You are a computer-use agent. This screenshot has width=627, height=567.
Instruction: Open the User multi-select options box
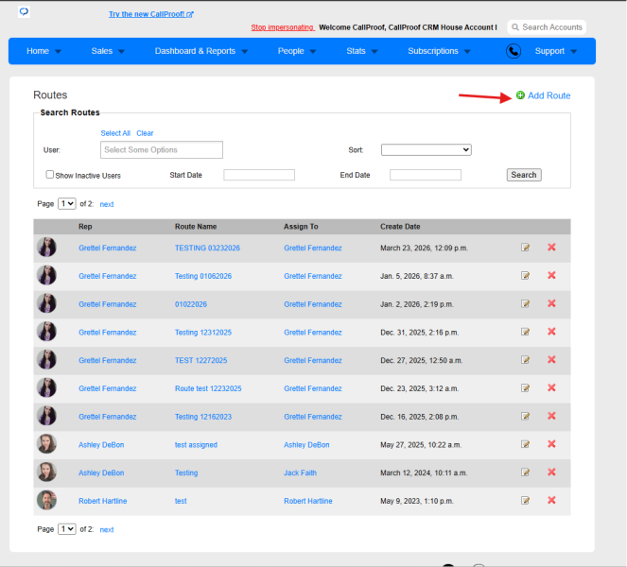(162, 150)
